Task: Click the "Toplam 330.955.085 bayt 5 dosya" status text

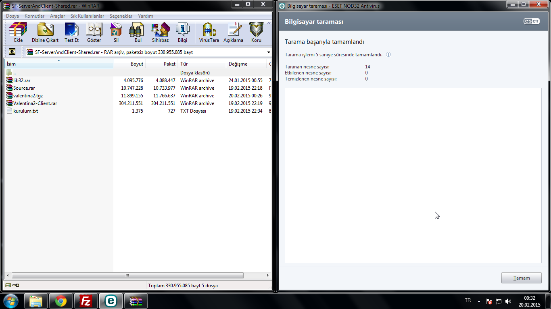Action: (183, 286)
